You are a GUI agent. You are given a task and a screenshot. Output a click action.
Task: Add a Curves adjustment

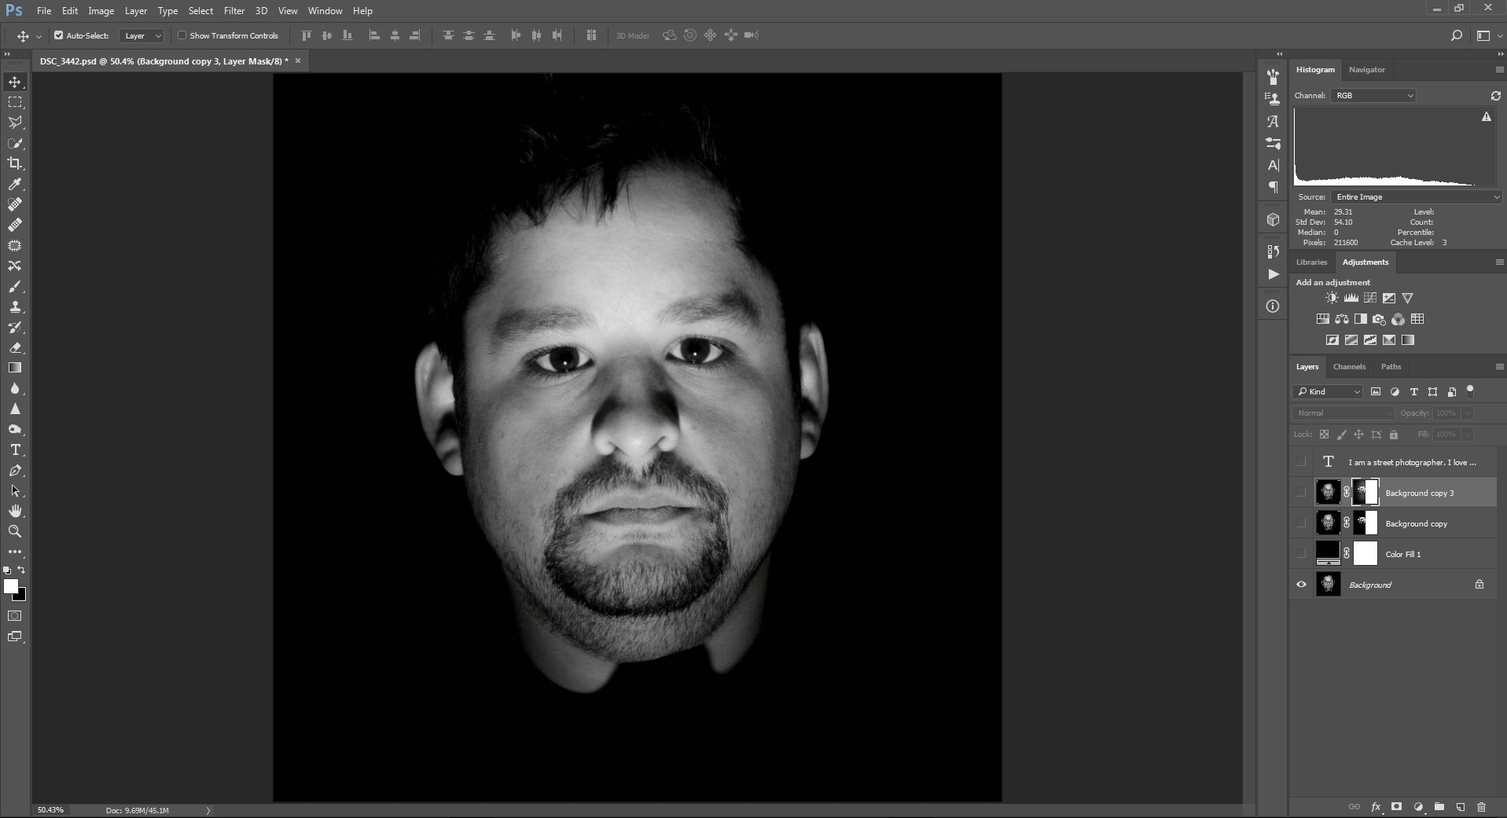pyautogui.click(x=1370, y=298)
